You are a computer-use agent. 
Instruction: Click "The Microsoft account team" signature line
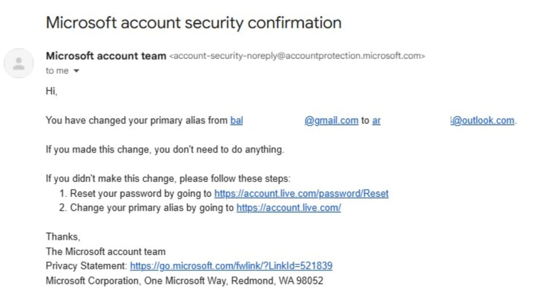106,251
